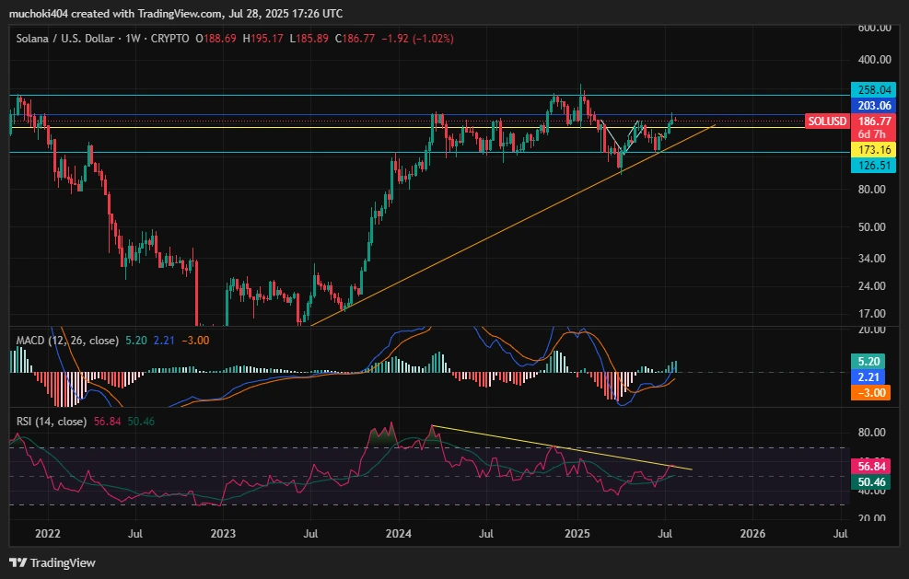Image resolution: width=909 pixels, height=579 pixels.
Task: Click the 2026 label on time axis
Action: click(752, 533)
